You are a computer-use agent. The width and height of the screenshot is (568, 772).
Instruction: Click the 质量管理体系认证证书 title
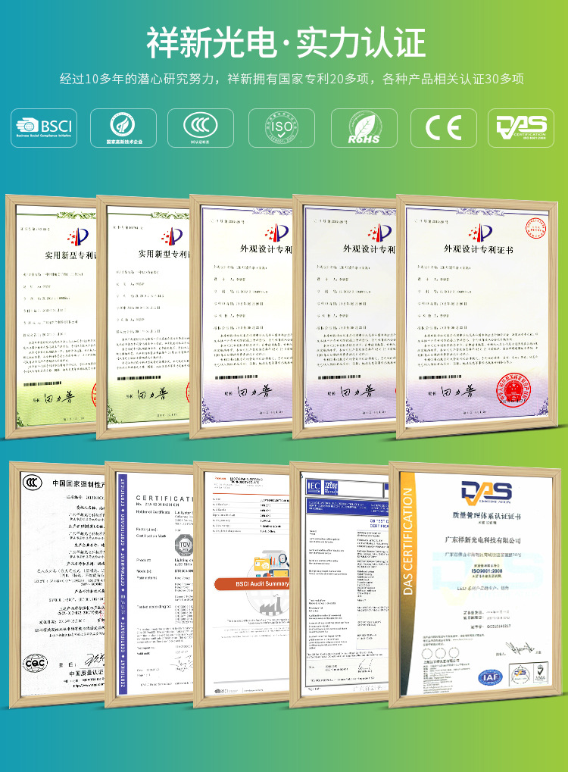click(486, 515)
